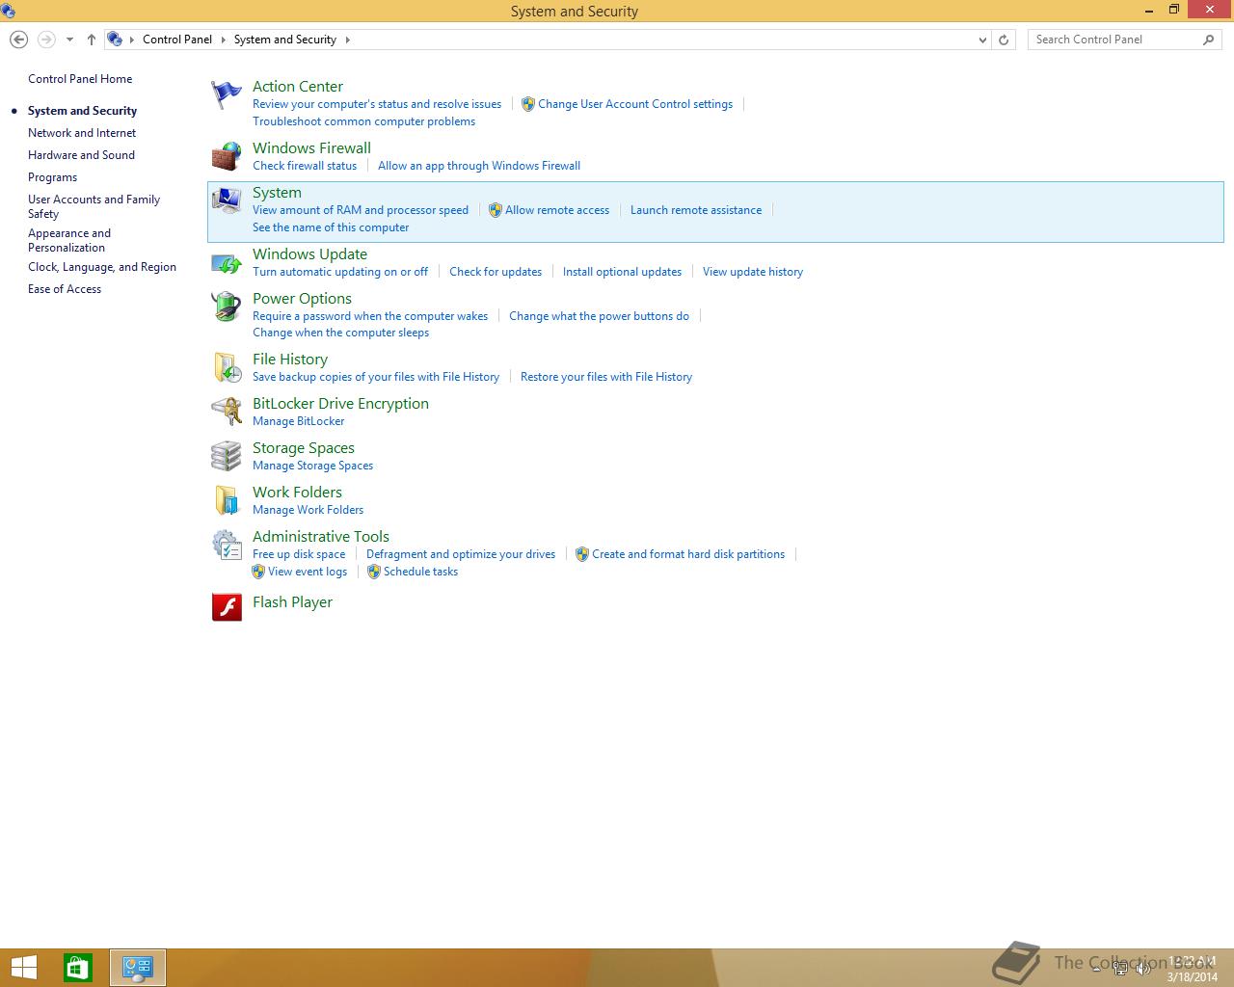Click View update history
This screenshot has height=987, width=1234.
[x=753, y=272]
